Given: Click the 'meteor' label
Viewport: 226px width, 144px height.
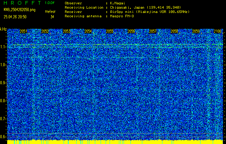Looking at the screenshot, I should (50, 12).
